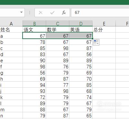The image size is (129, 119).
Task: Select the name cell 'l'
Action: (11, 103)
